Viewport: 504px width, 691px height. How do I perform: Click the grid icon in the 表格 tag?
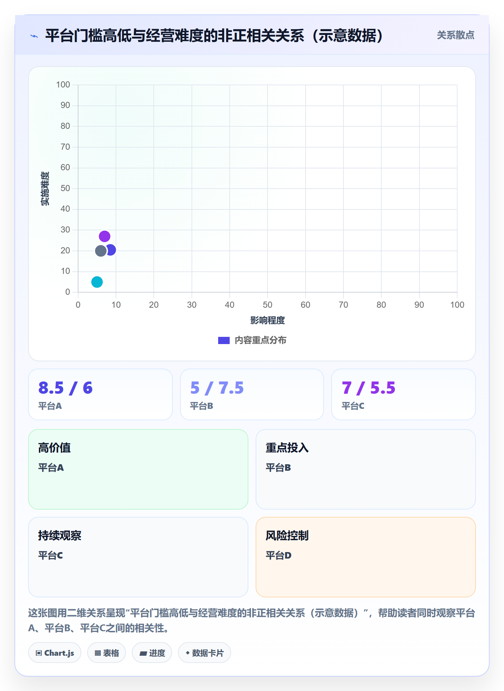98,653
